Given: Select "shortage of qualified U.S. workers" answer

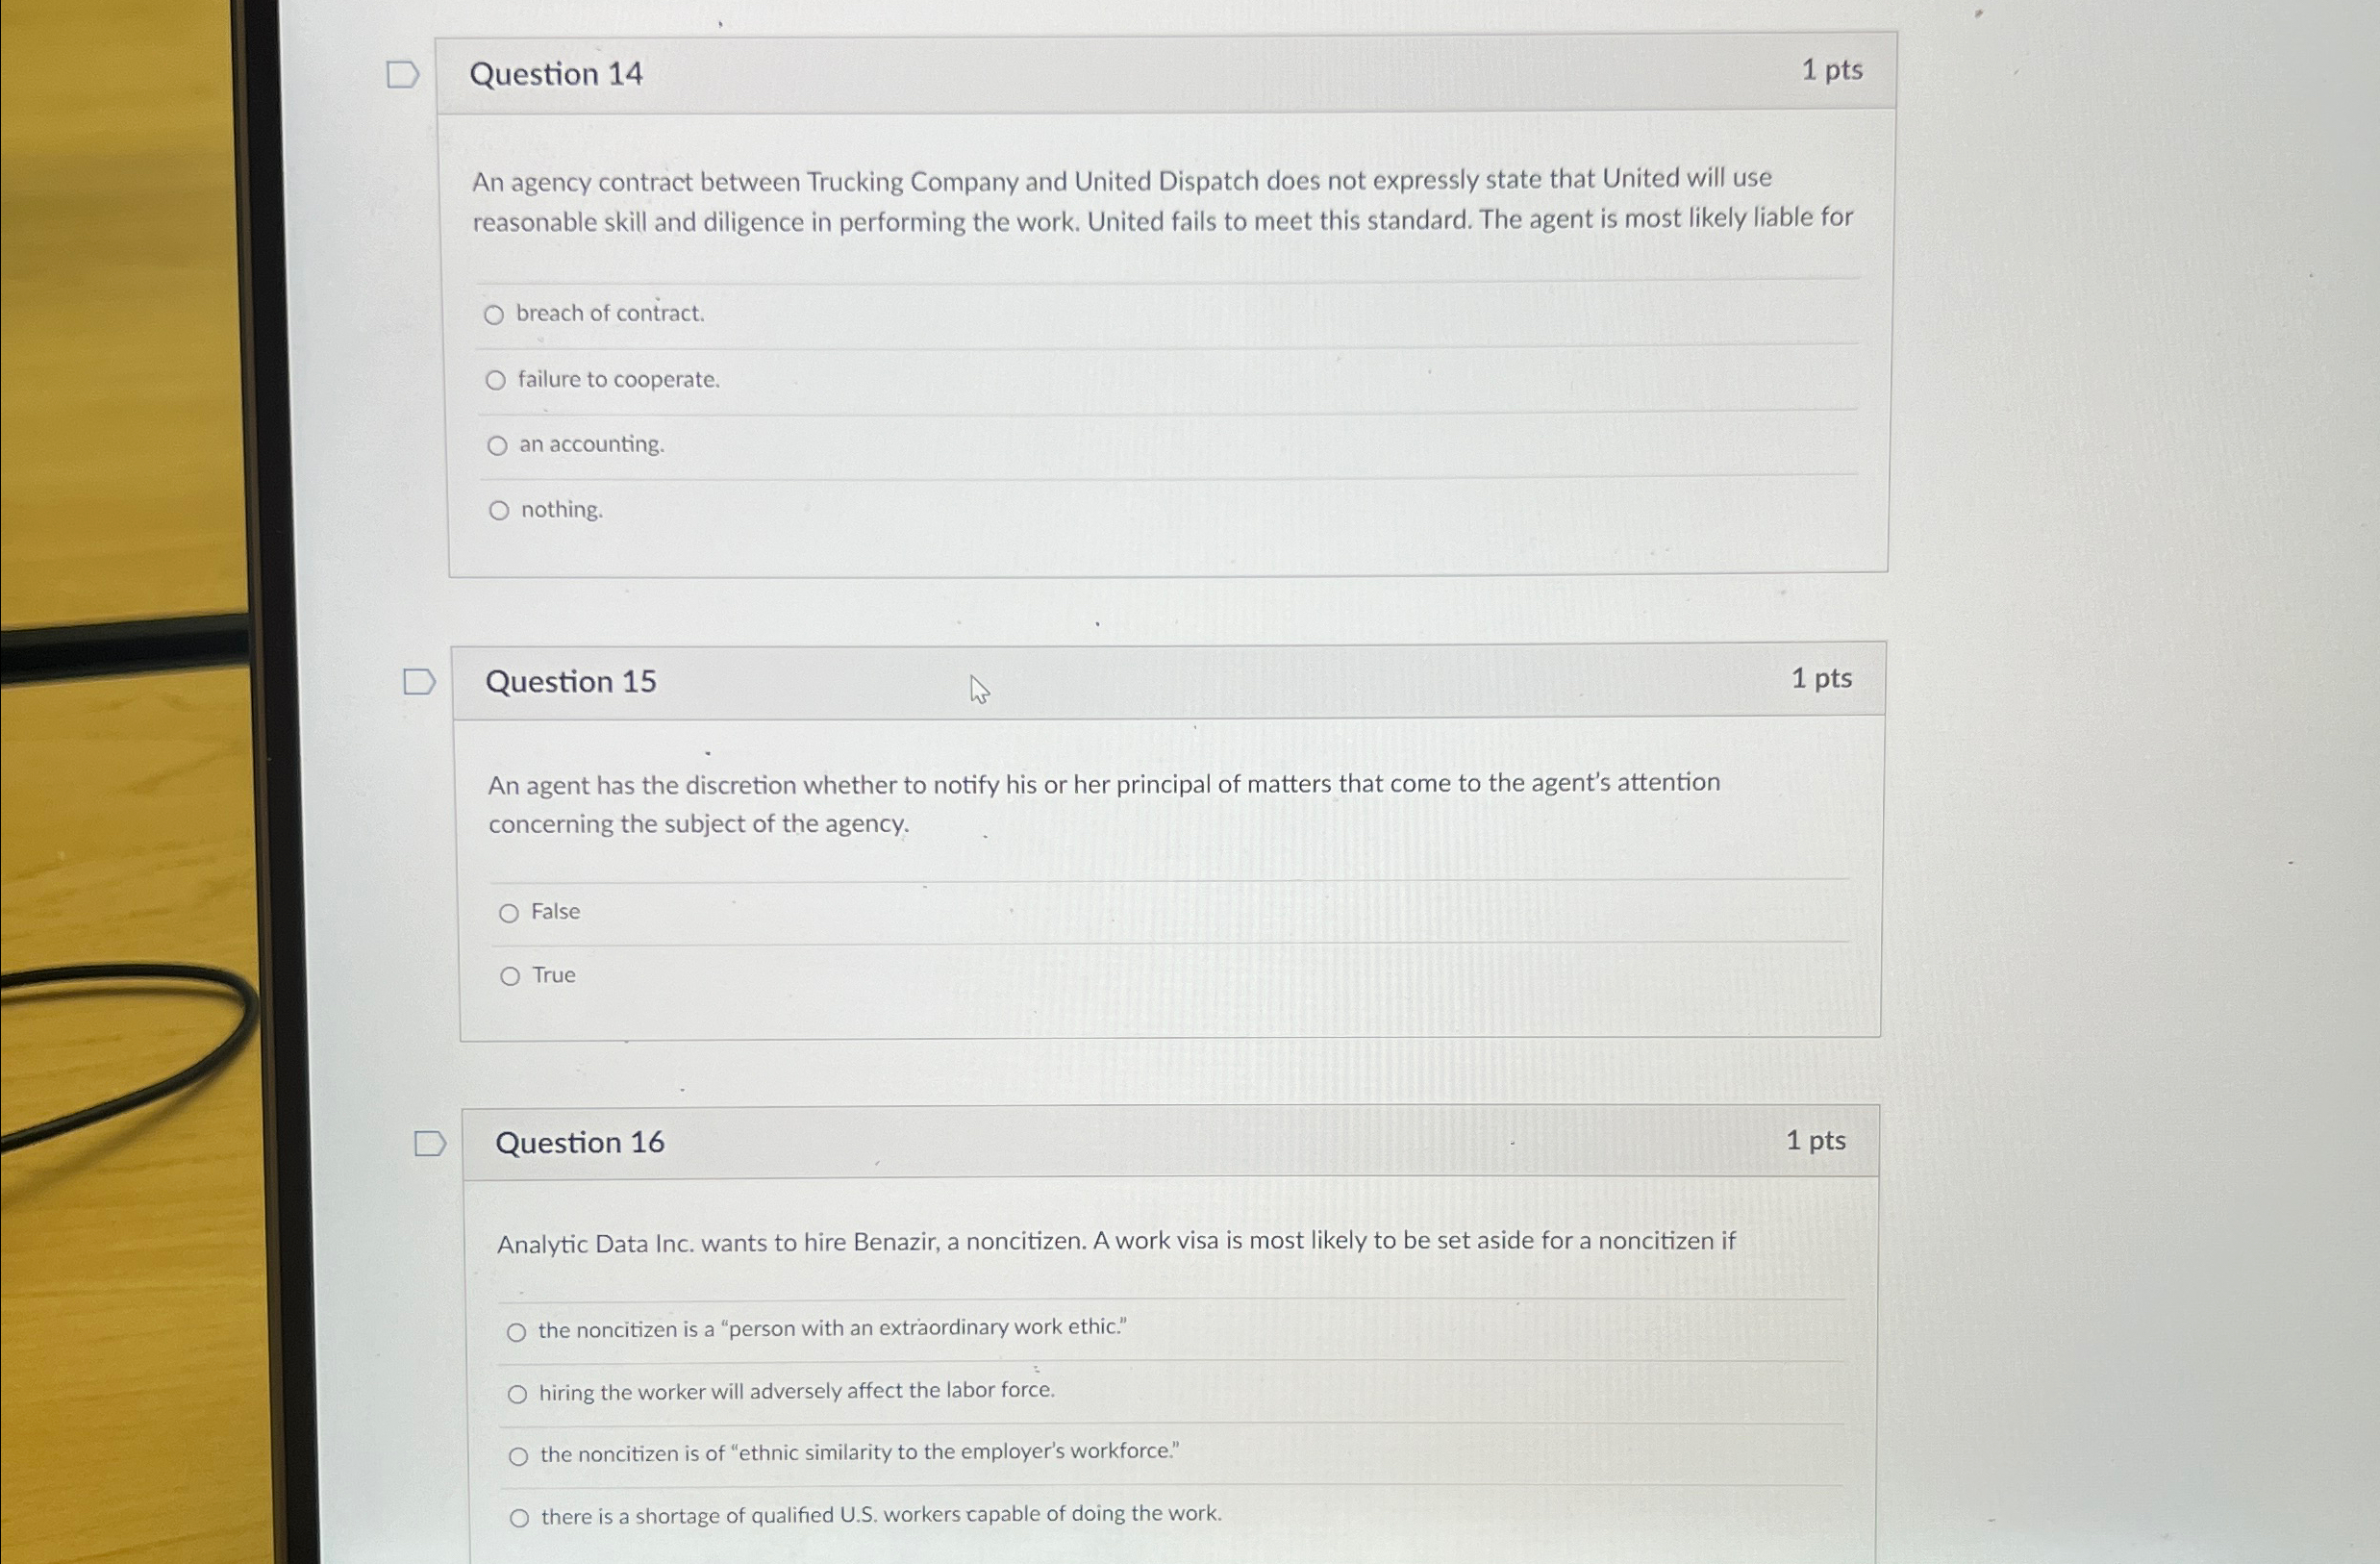Looking at the screenshot, I should pyautogui.click(x=520, y=1516).
